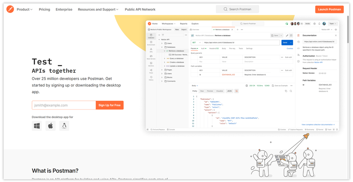Expand the Pages folder

point(162,70)
